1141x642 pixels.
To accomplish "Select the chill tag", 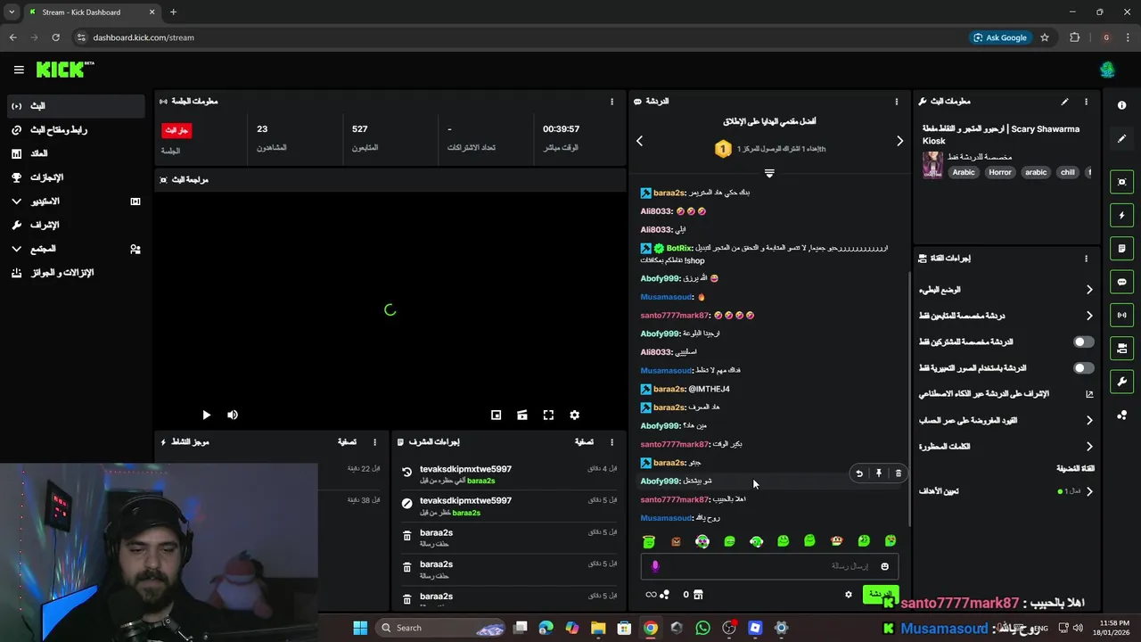I will click(1067, 172).
